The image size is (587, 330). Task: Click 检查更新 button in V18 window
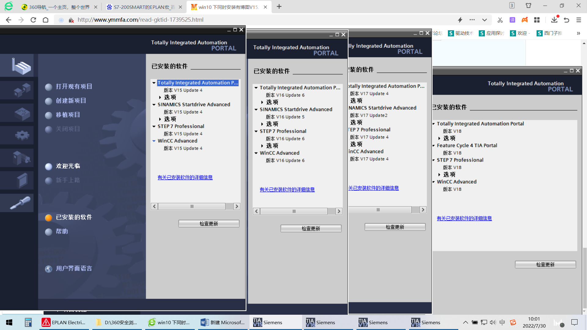click(545, 265)
